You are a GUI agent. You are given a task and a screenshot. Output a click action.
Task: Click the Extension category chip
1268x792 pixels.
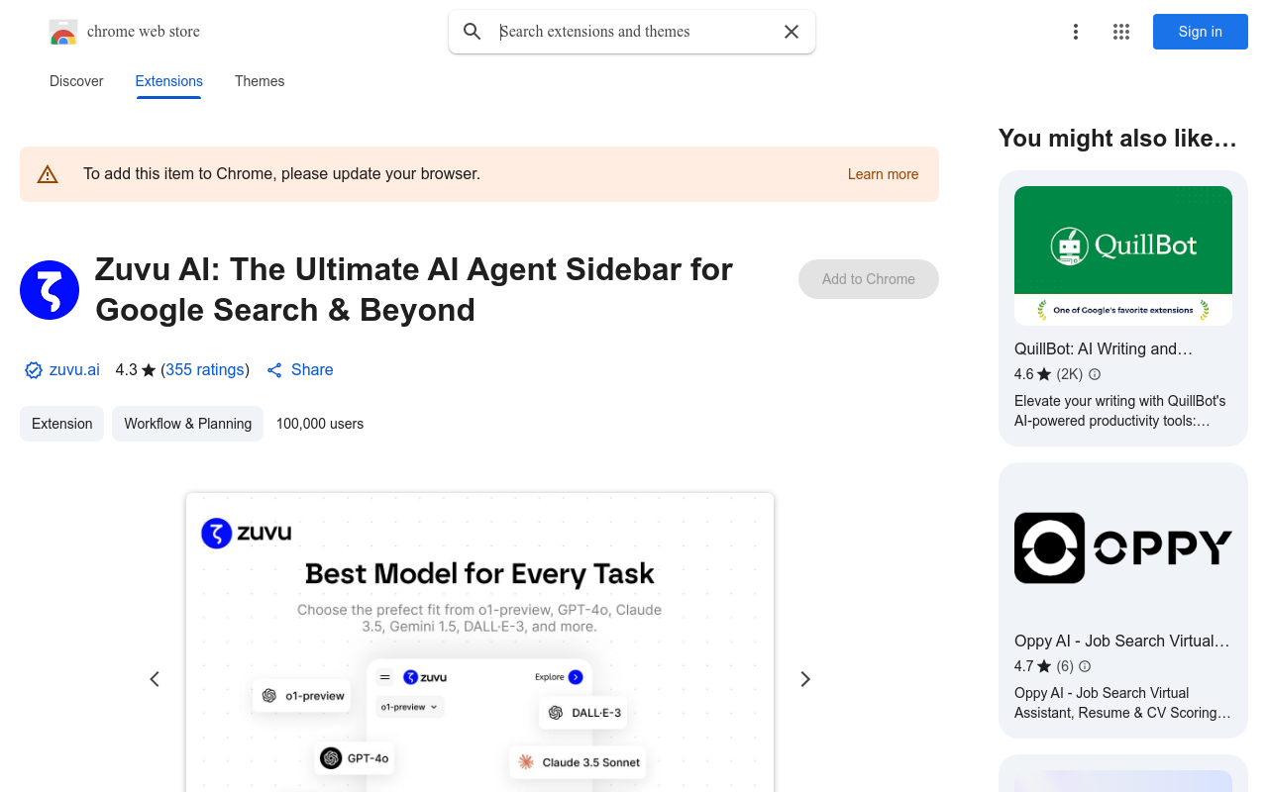(x=62, y=424)
